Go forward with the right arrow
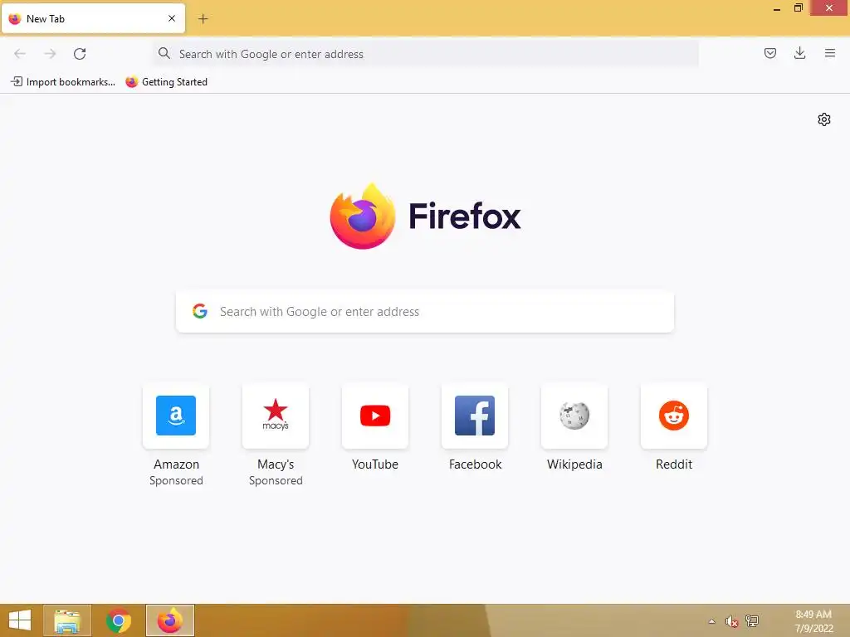Screen dimensions: 850x637 50,54
